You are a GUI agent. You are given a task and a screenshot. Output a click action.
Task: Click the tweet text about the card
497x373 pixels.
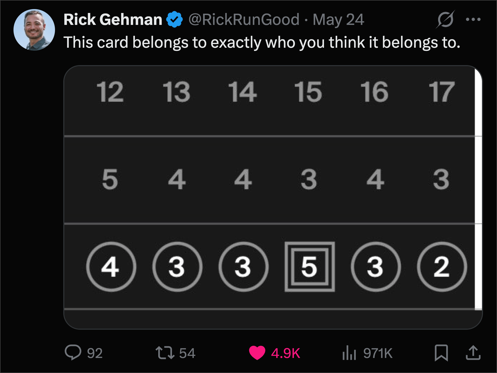coord(262,42)
